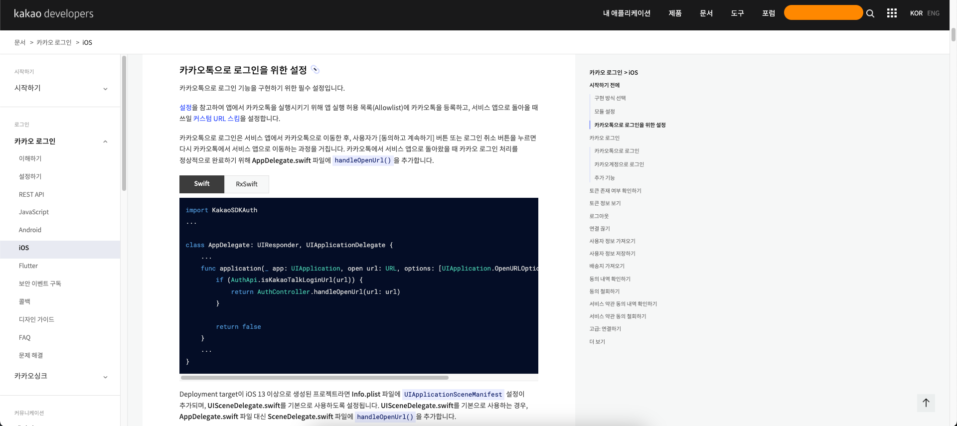This screenshot has height=426, width=957.
Task: Open REST API sidebar page
Action: pyautogui.click(x=31, y=194)
